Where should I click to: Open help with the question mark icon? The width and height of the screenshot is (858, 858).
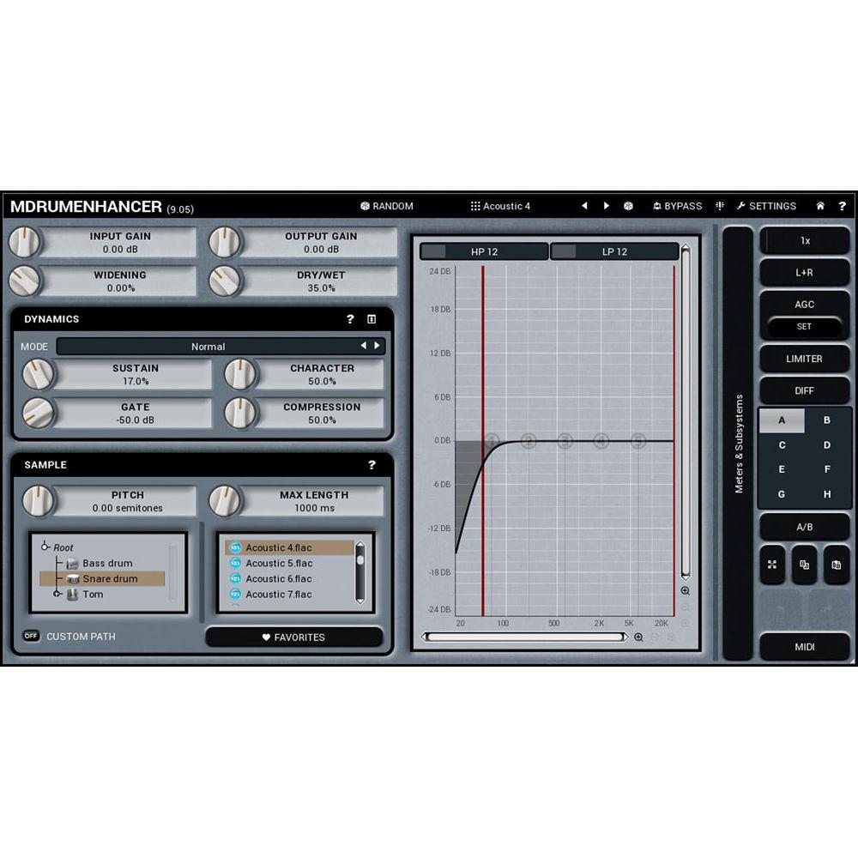(x=842, y=206)
